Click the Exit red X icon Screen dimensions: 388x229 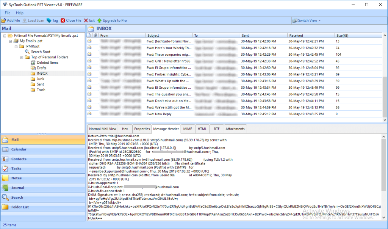[x=86, y=20]
